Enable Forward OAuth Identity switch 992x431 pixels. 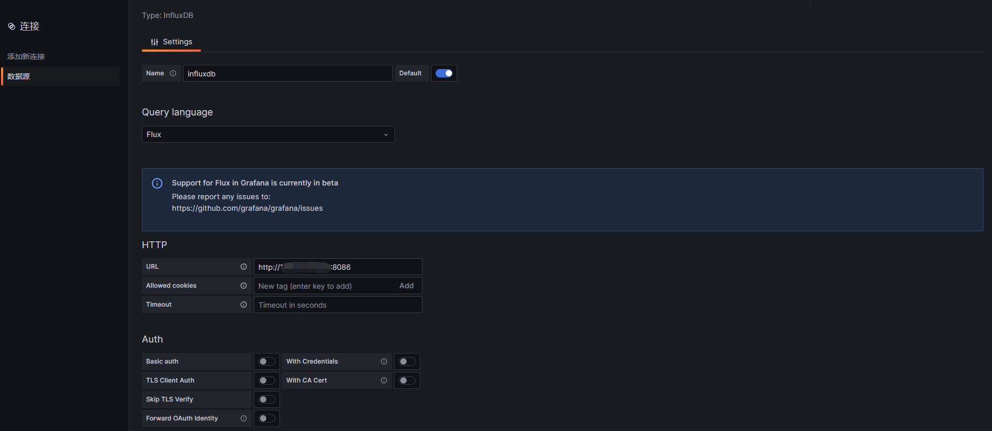pyautogui.click(x=267, y=418)
